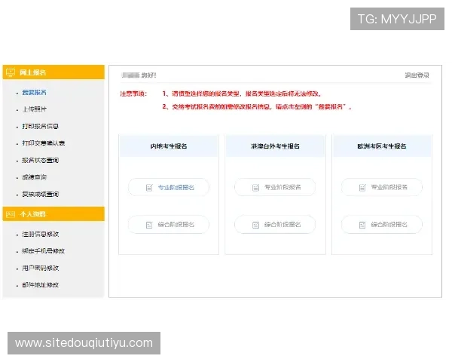Click the ID card icon beside 个人资料
This screenshot has width=452, height=362.
(x=11, y=214)
